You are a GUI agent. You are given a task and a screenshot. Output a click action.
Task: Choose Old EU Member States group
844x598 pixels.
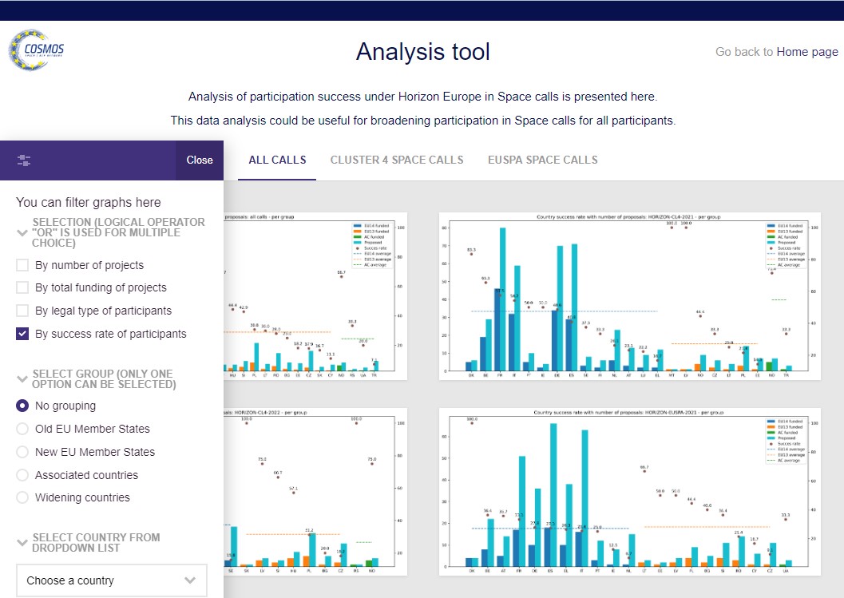[x=23, y=429]
